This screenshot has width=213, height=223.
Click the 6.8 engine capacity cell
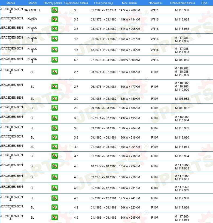click(x=76, y=60)
